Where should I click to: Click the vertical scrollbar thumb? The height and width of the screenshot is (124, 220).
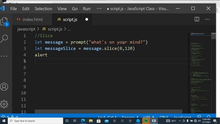point(213,36)
